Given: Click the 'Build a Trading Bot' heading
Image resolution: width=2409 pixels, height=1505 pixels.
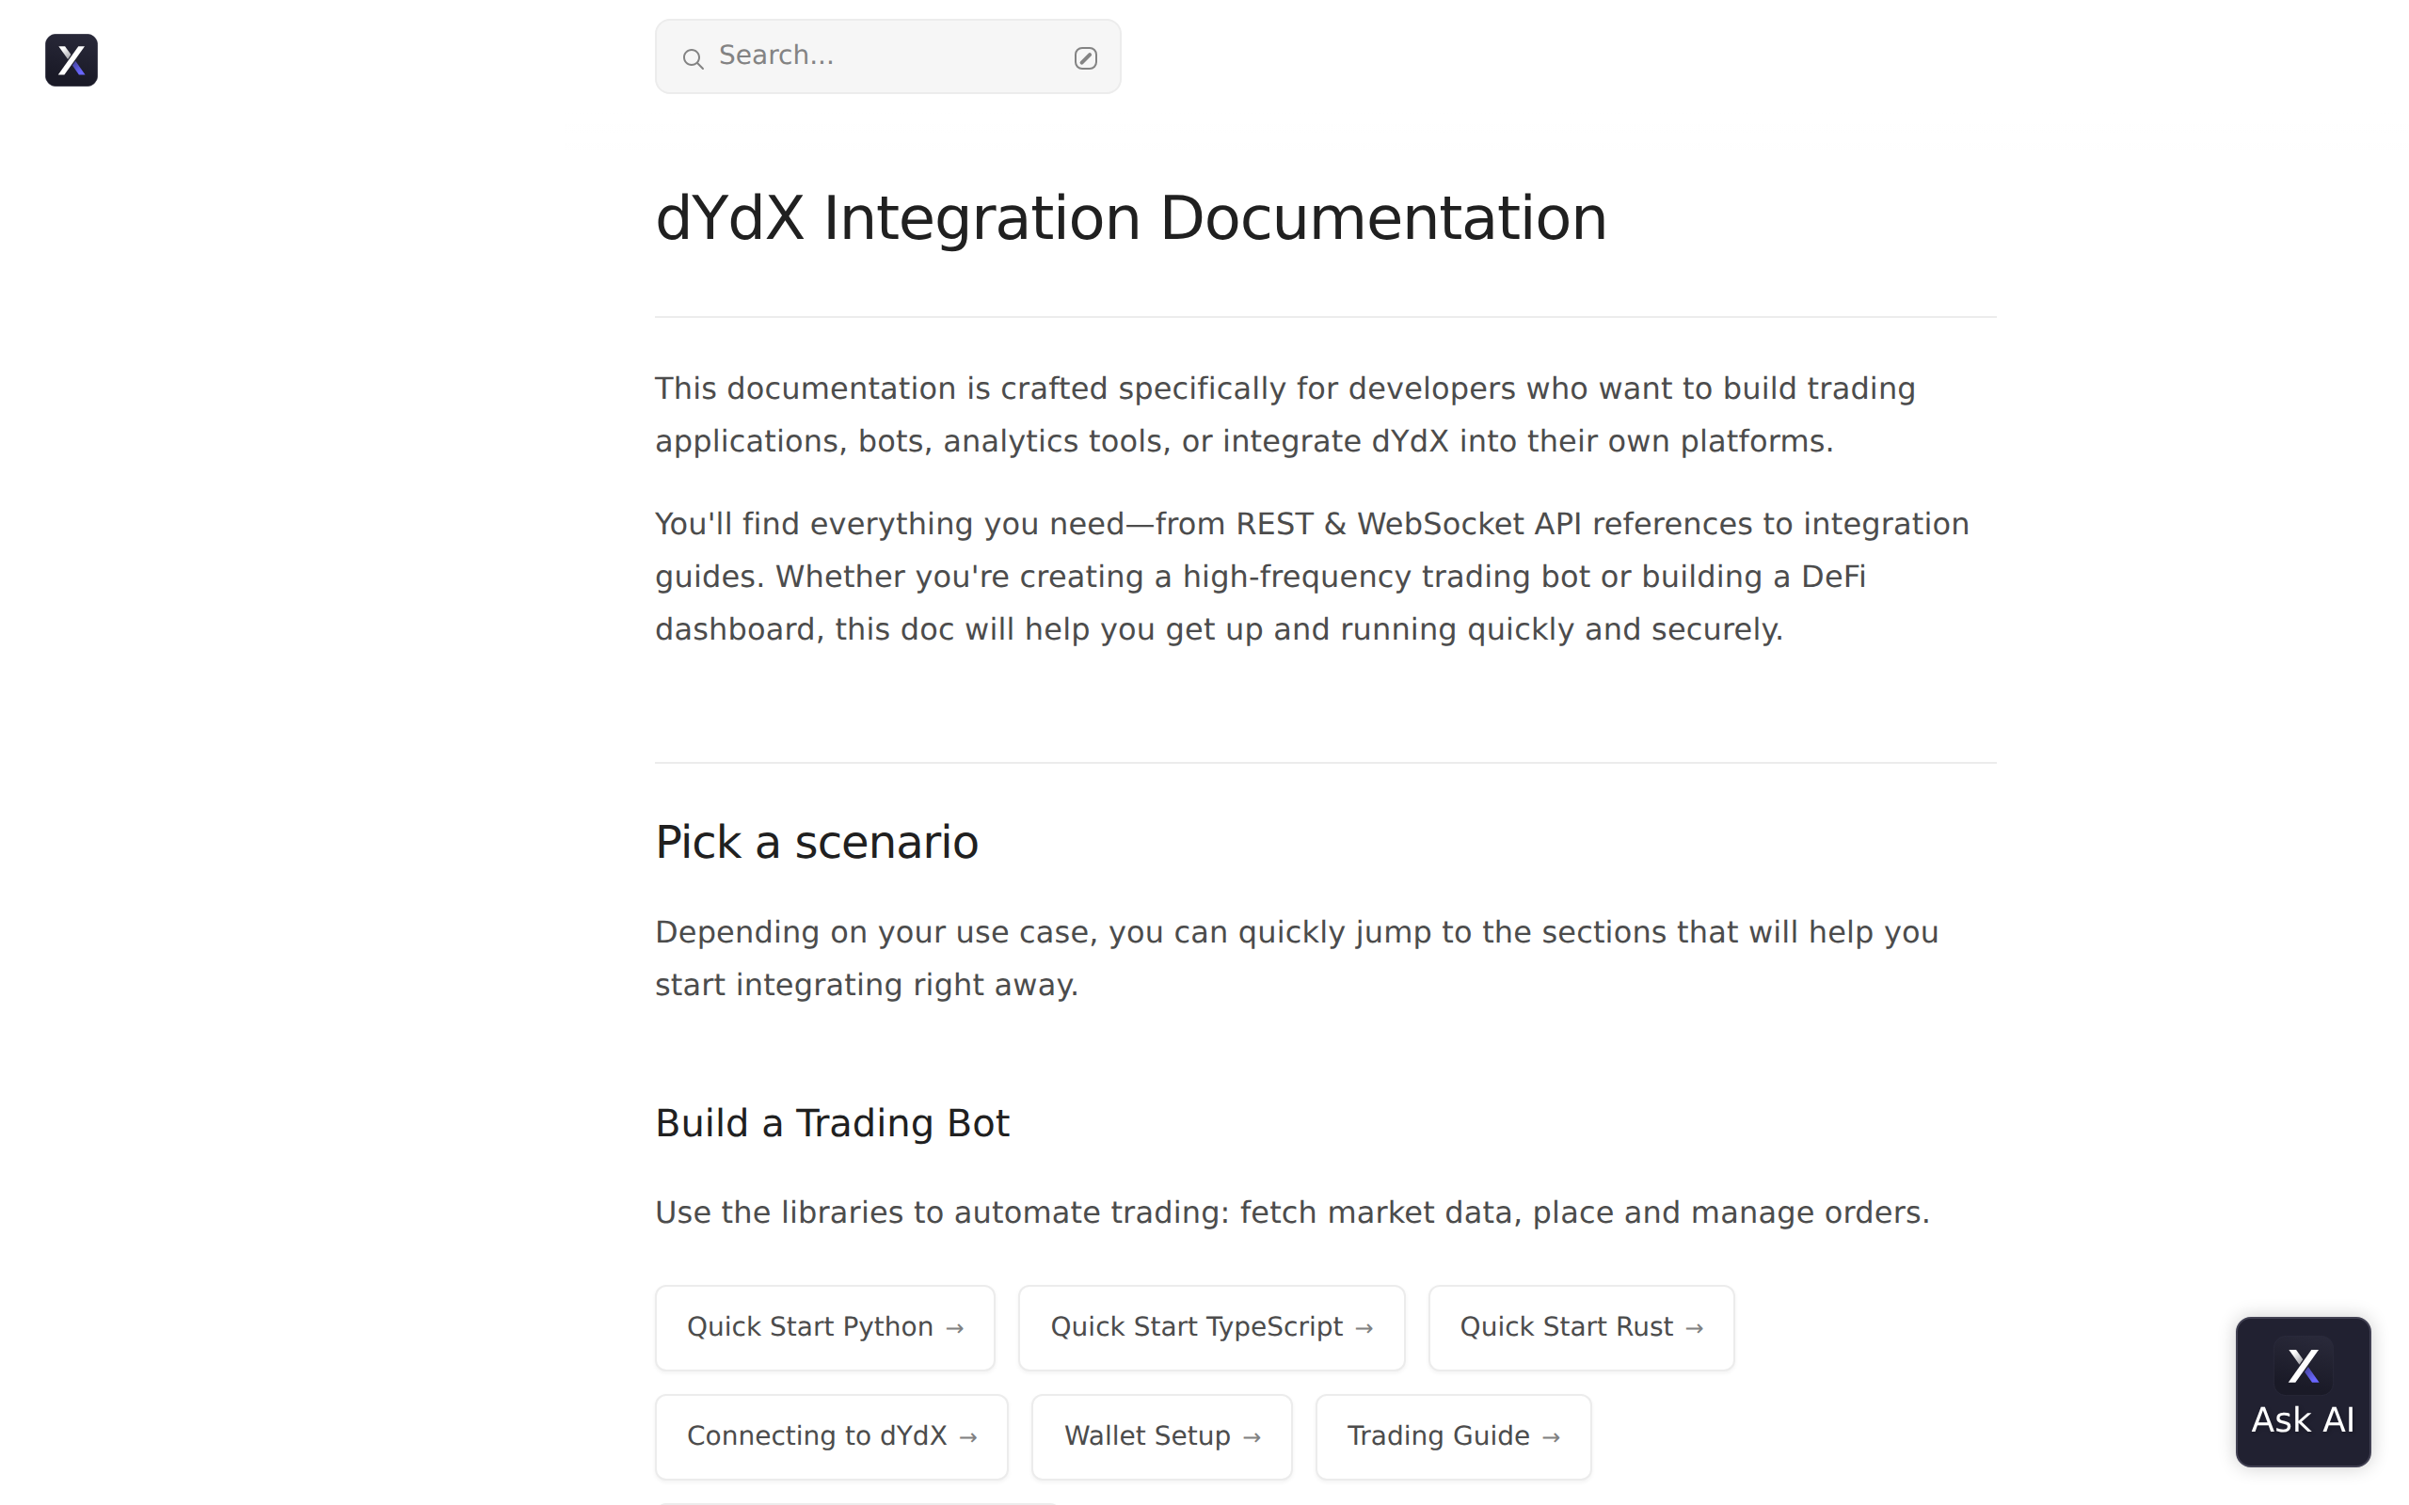Looking at the screenshot, I should pyautogui.click(x=832, y=1123).
